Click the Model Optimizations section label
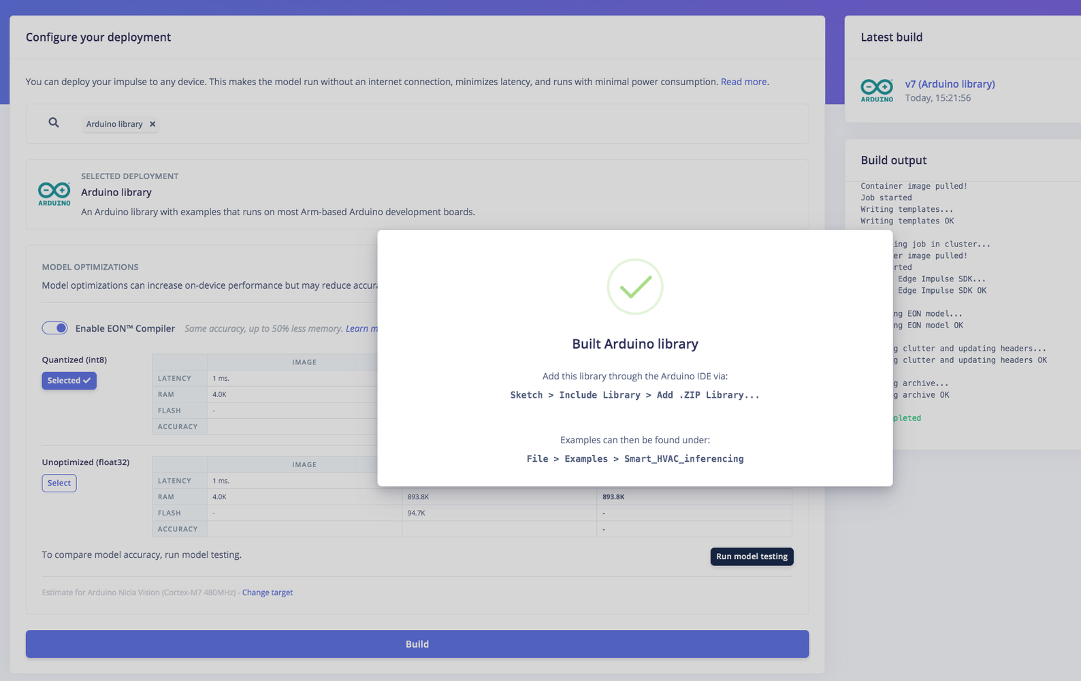 tap(90, 267)
